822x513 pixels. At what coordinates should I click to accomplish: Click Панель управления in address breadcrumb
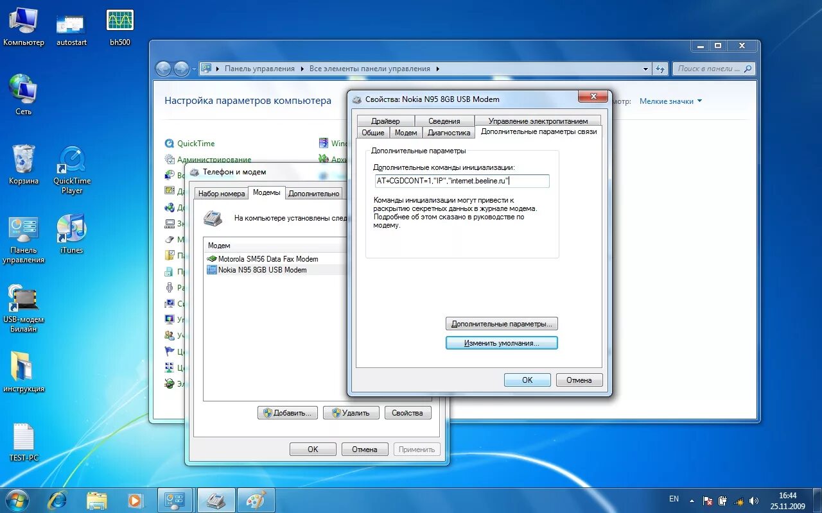(x=259, y=69)
